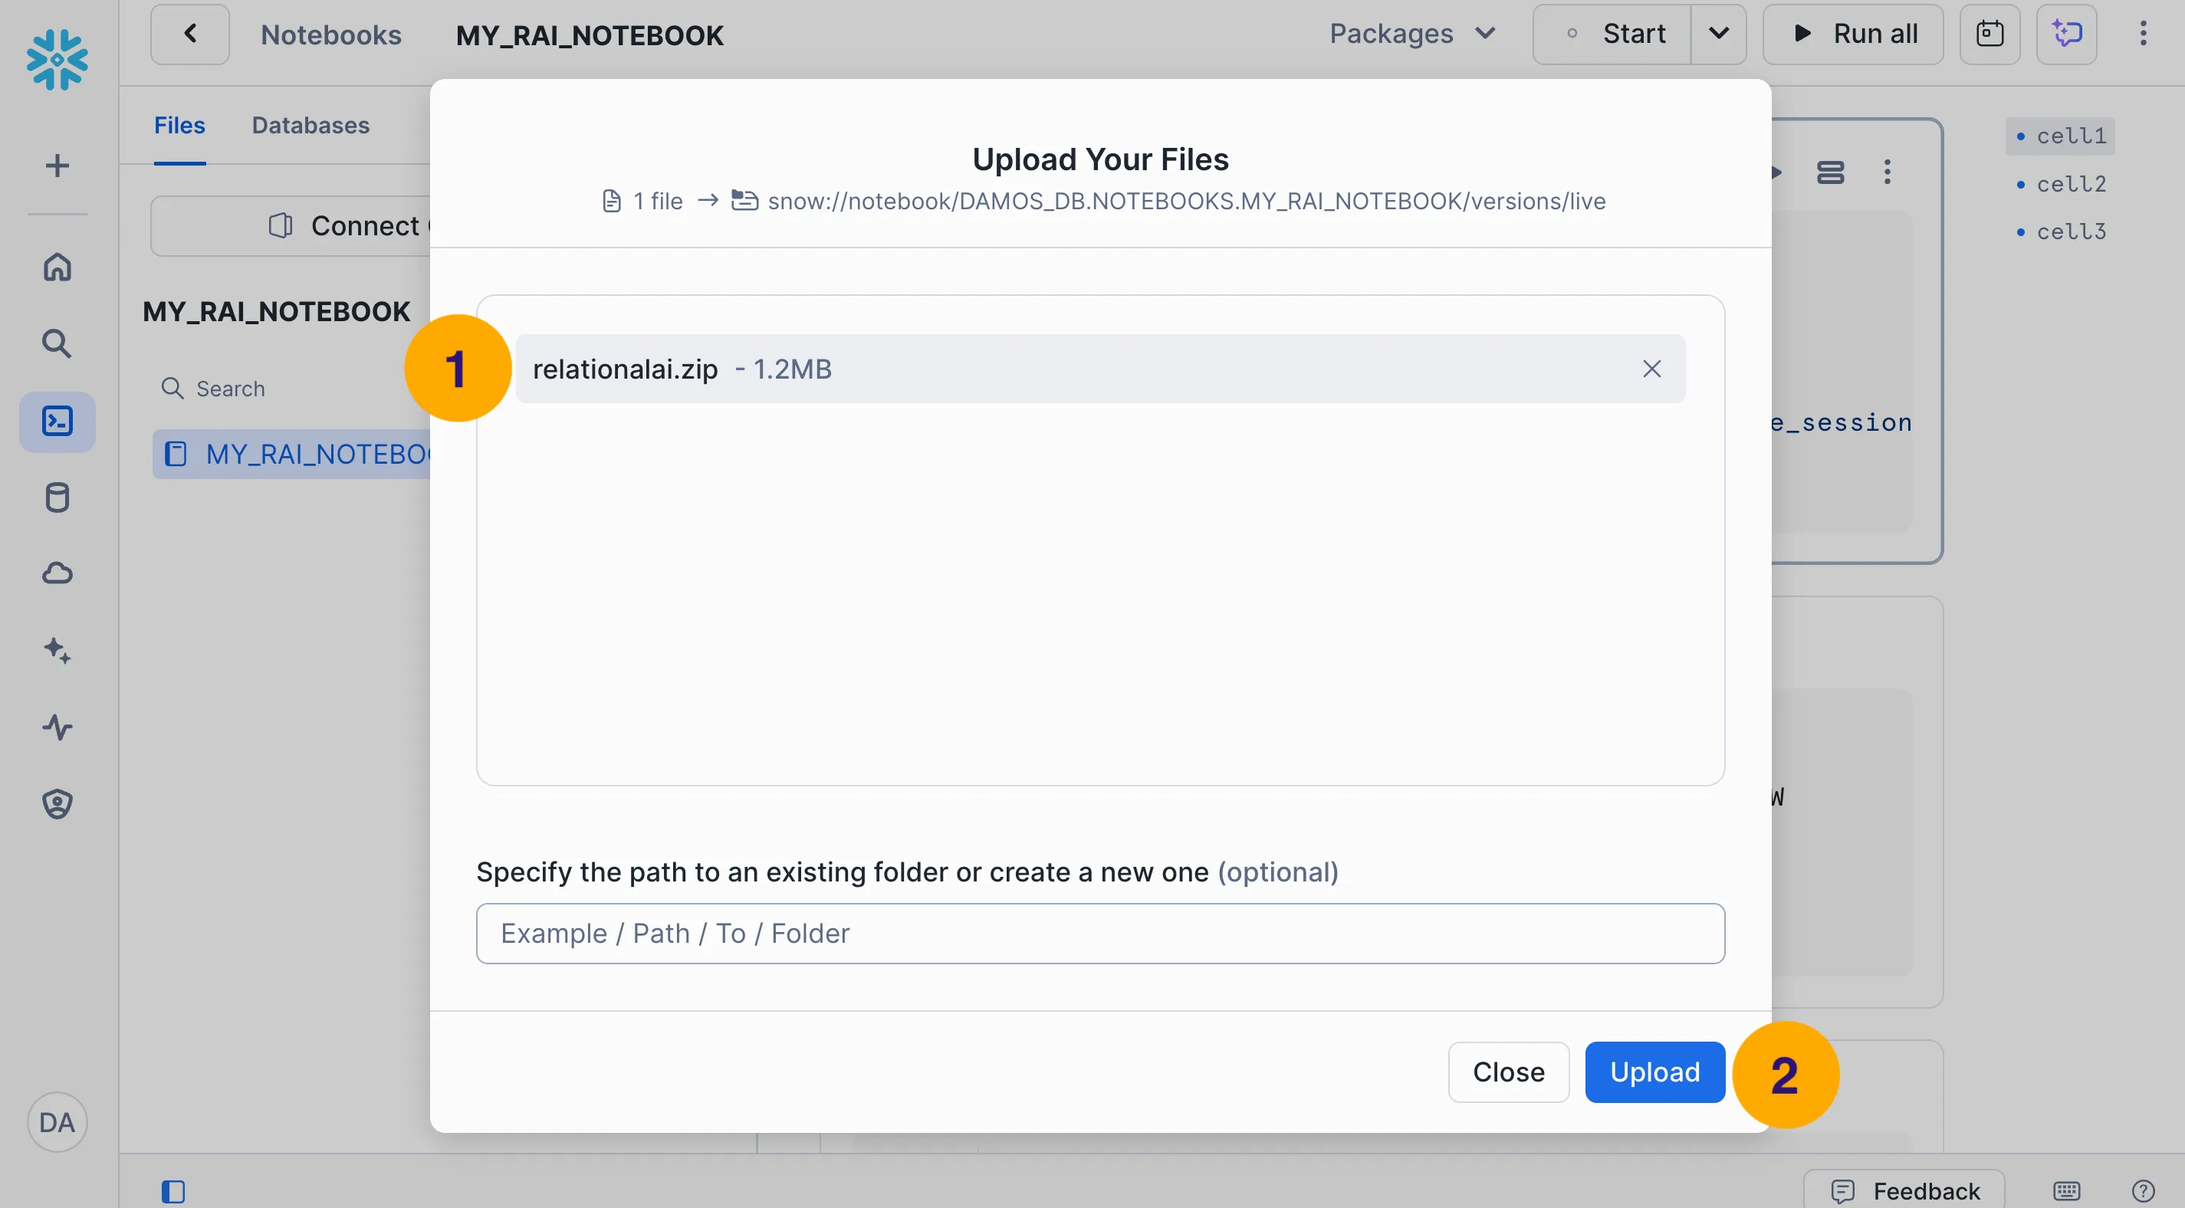Open the cell more options dots
The image size is (2185, 1208).
pos(1888,172)
